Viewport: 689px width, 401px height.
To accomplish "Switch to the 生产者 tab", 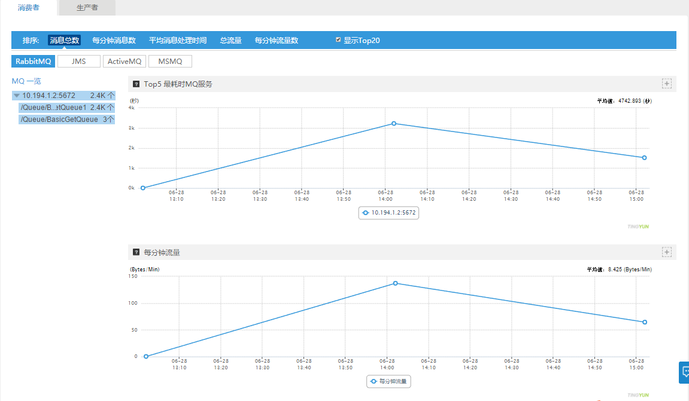I will (x=87, y=7).
